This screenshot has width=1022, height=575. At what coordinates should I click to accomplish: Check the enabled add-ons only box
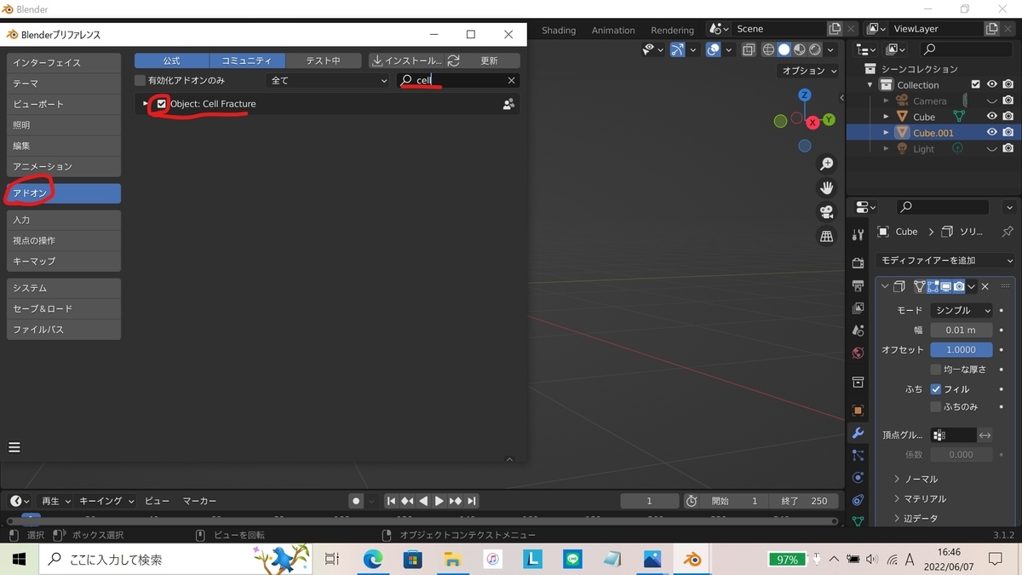click(141, 80)
